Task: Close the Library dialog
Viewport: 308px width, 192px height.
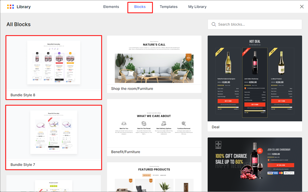Action: 302,7
